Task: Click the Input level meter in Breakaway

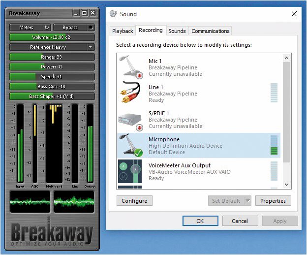Action: click(x=20, y=144)
